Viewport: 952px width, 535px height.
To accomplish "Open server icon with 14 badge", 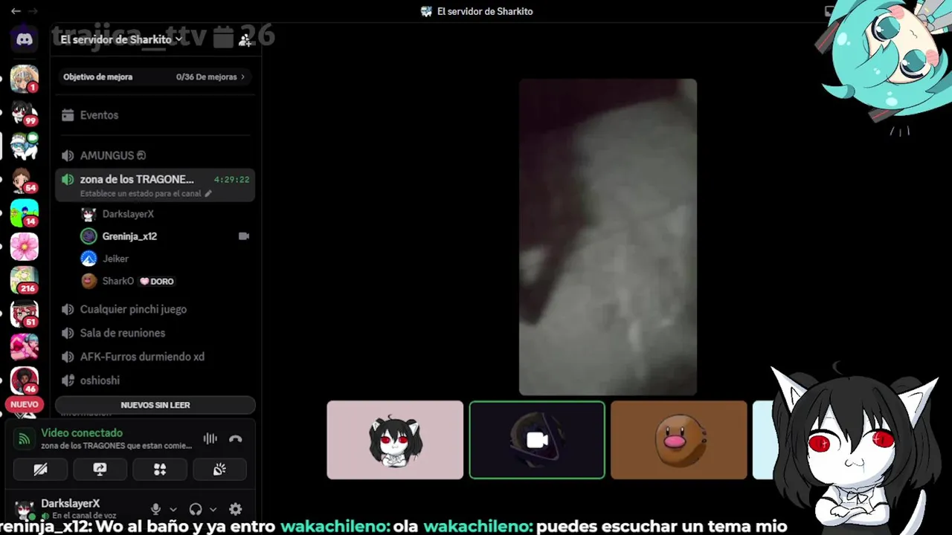I will 25,213.
